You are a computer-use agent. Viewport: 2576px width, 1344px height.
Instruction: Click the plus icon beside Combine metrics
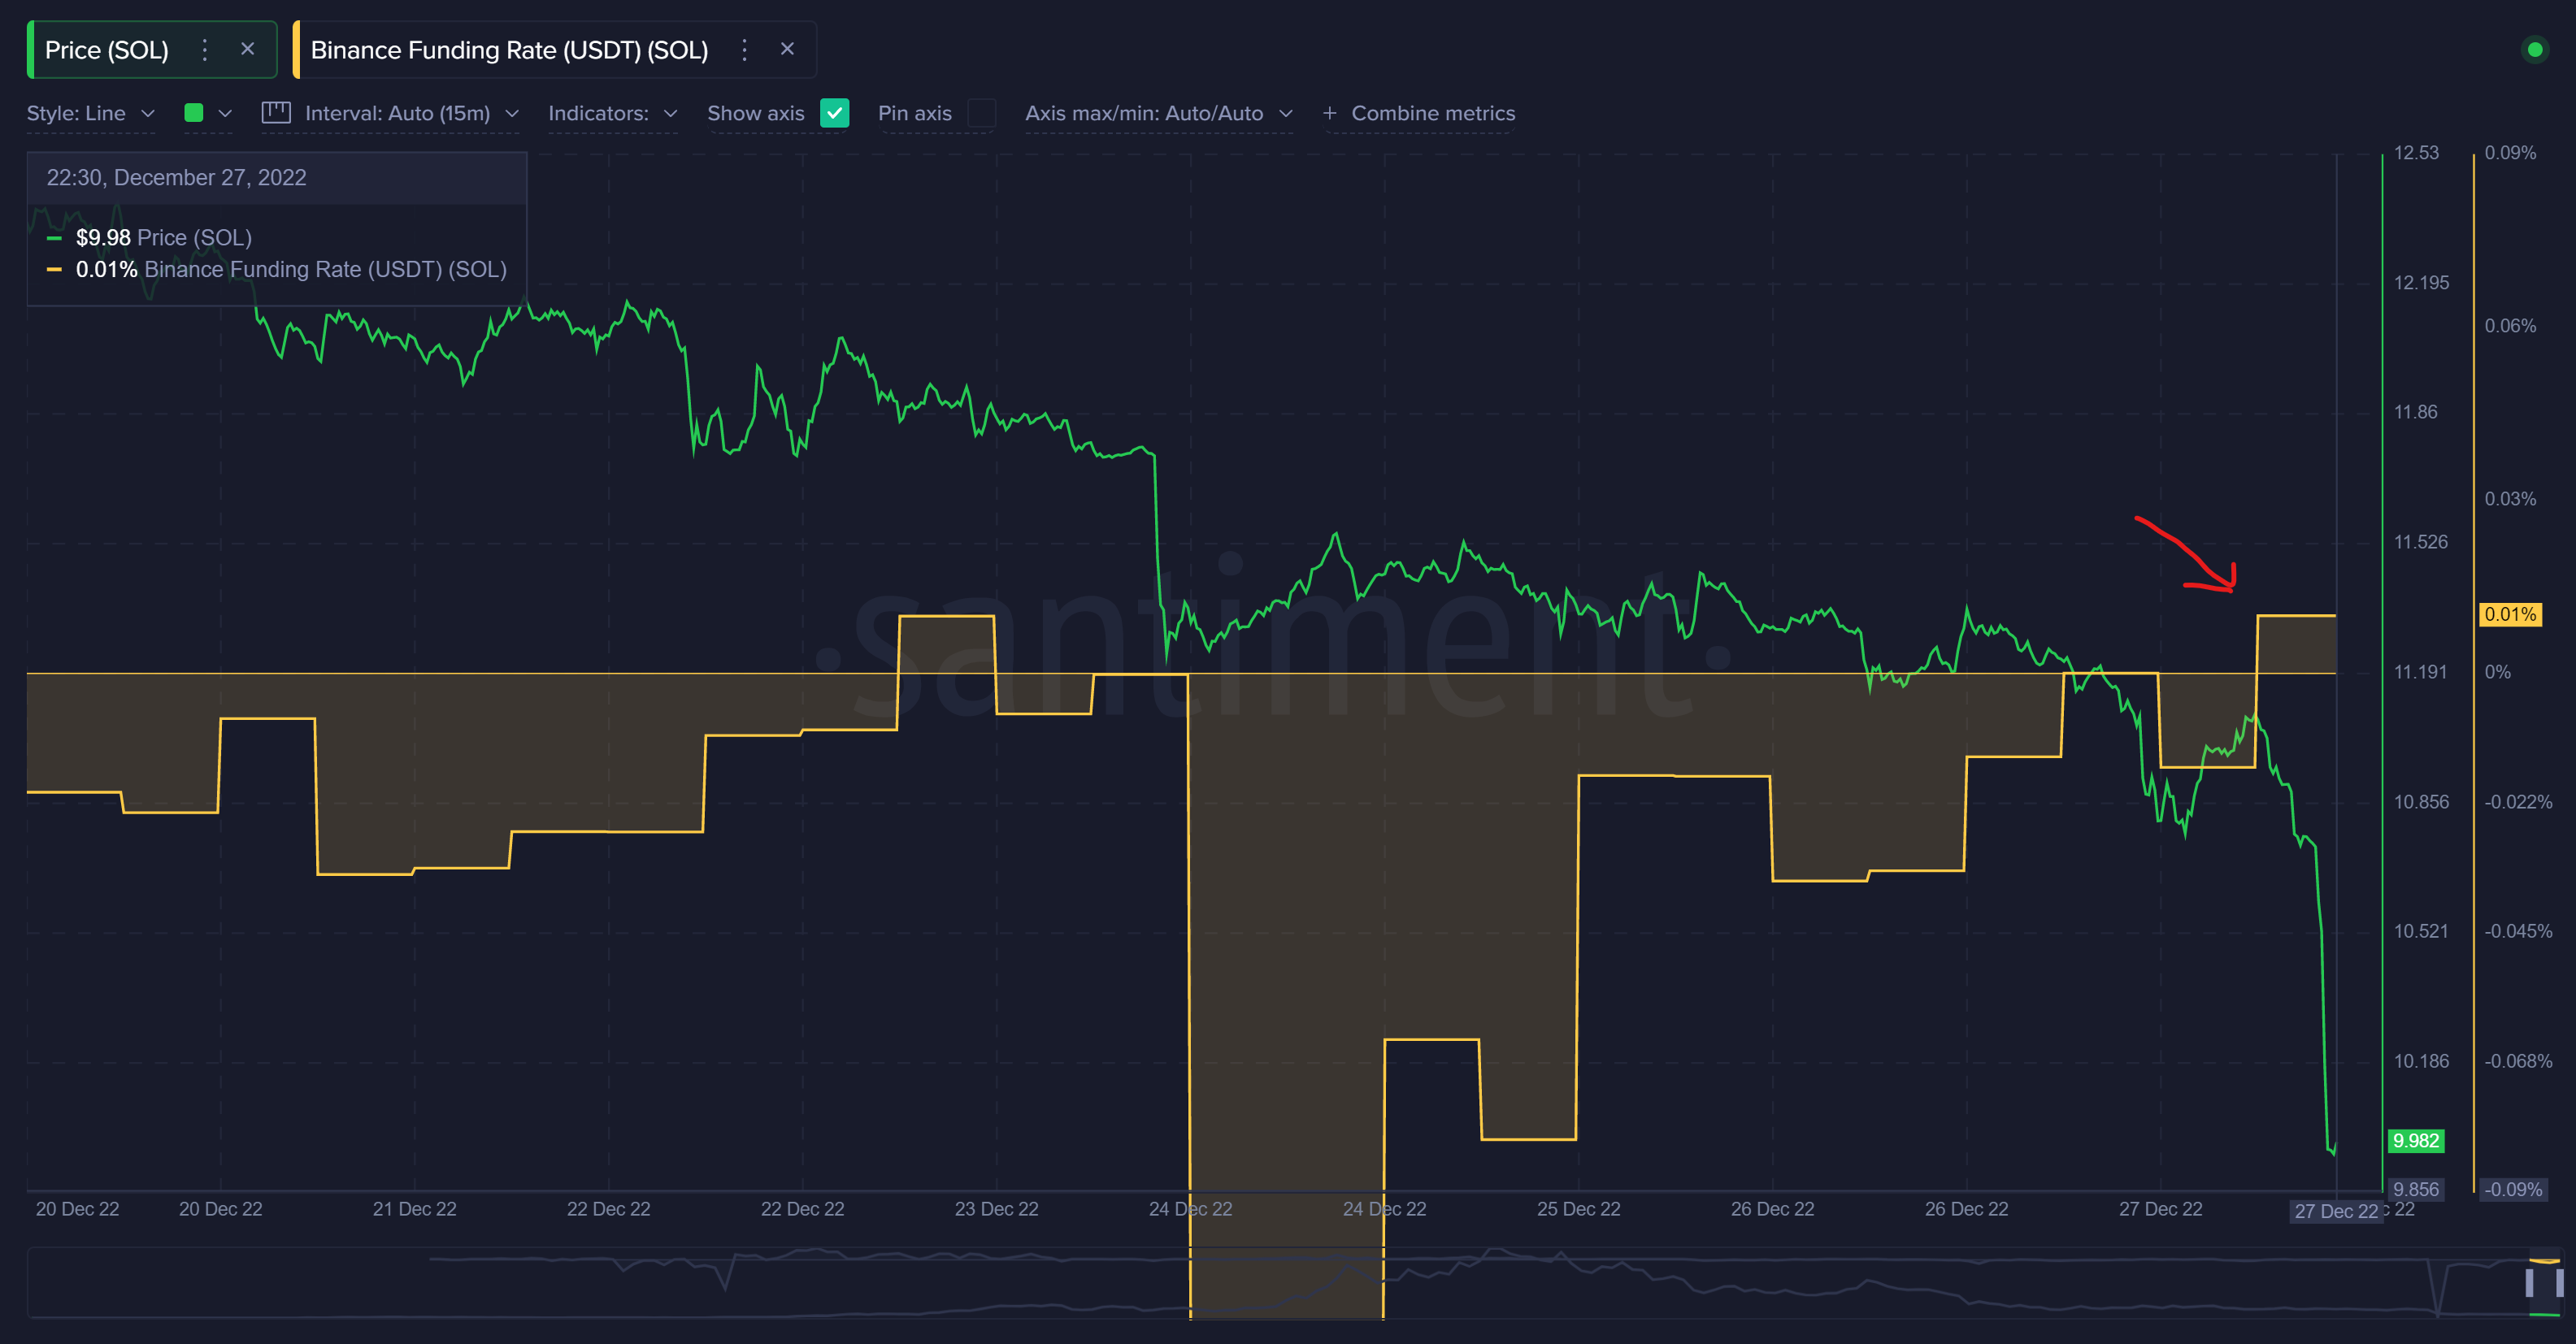click(1329, 113)
